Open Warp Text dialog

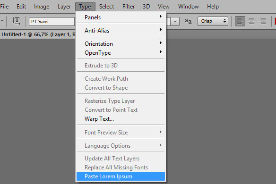coord(121,119)
